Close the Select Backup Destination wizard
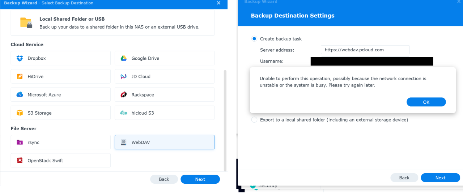The image size is (463, 196). [x=218, y=3]
